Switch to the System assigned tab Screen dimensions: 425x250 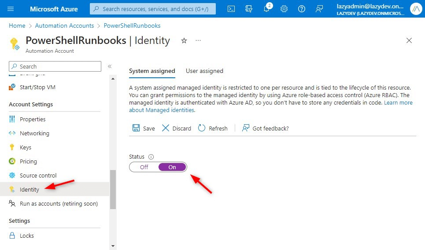(x=152, y=71)
